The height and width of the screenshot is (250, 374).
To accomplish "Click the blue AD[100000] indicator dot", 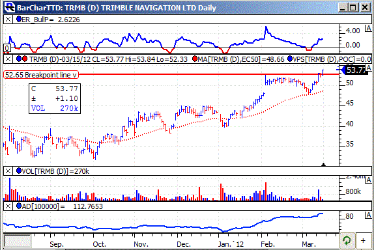I will (19, 206).
